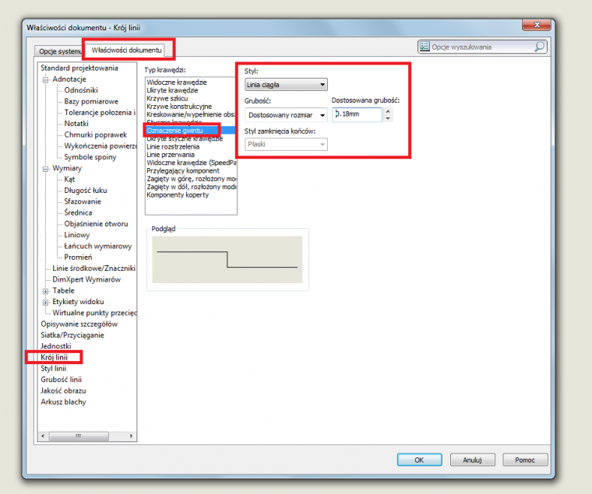Open the Styl dropdown showing Linia ciągła
592x494 pixels.
(x=286, y=85)
